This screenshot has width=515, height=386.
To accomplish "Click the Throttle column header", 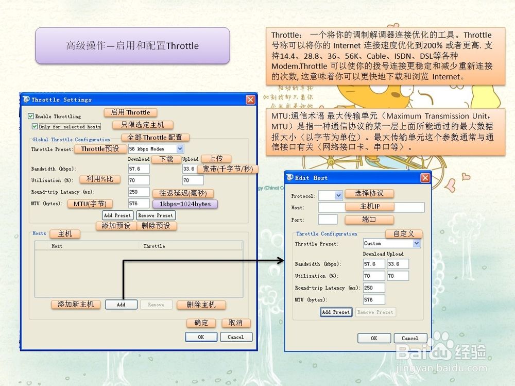I will (191, 246).
